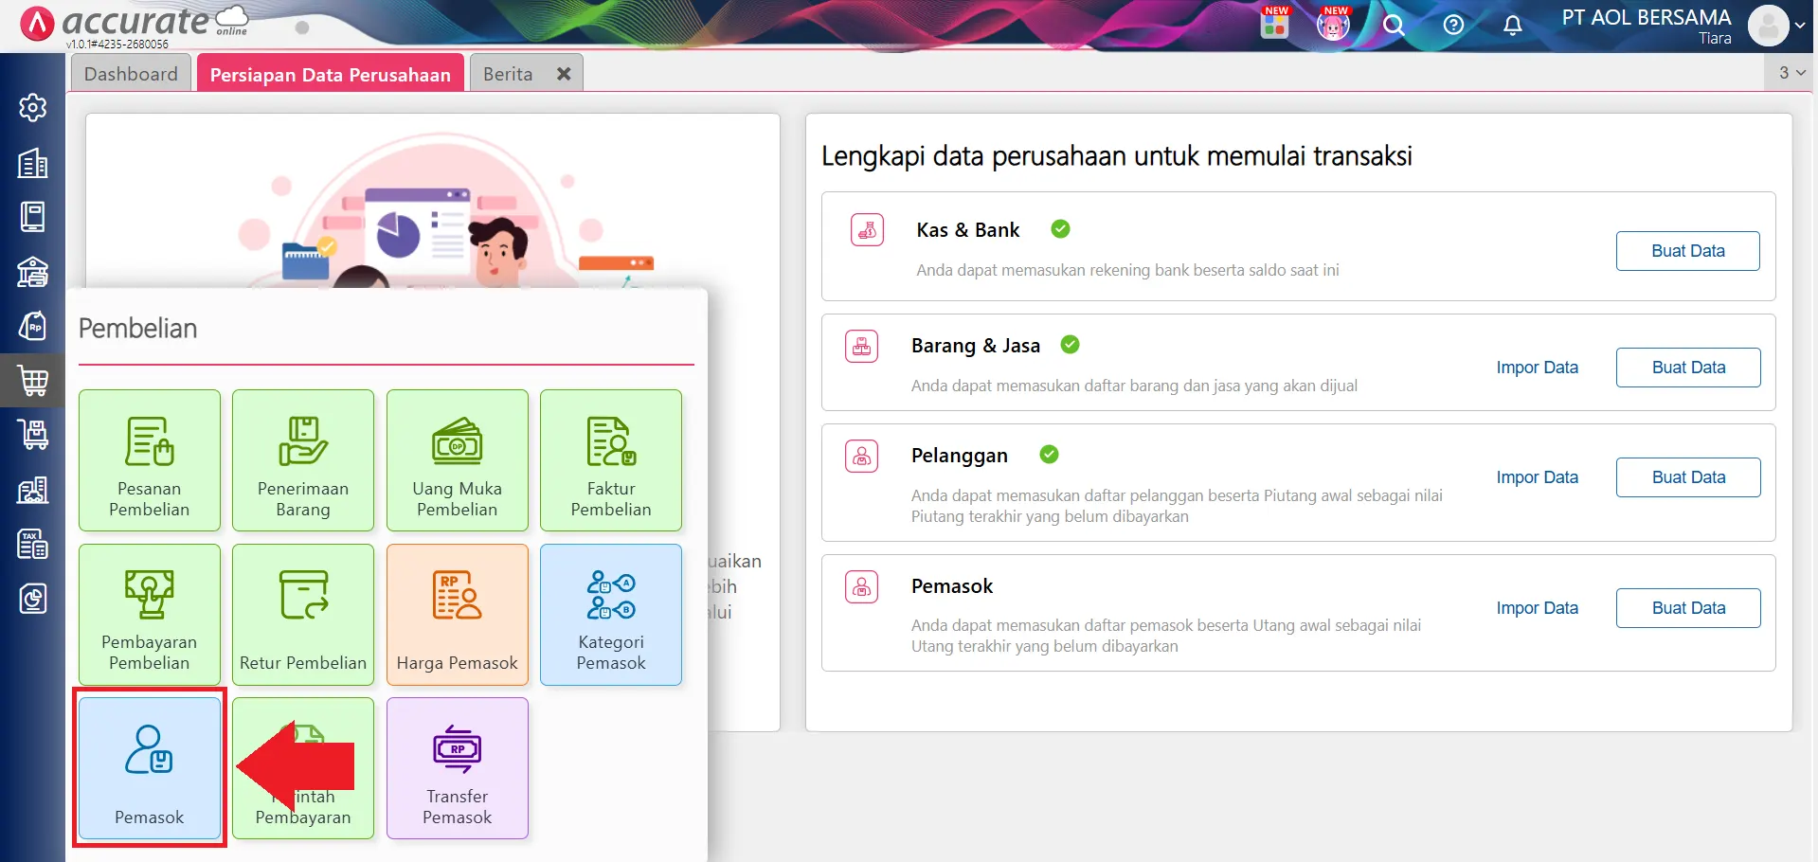This screenshot has height=862, width=1818.
Task: Click the Pemasok row icon
Action: coord(862,587)
